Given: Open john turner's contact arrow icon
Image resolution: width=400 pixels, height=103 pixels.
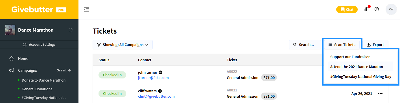Looking at the screenshot, I should point(161,72).
